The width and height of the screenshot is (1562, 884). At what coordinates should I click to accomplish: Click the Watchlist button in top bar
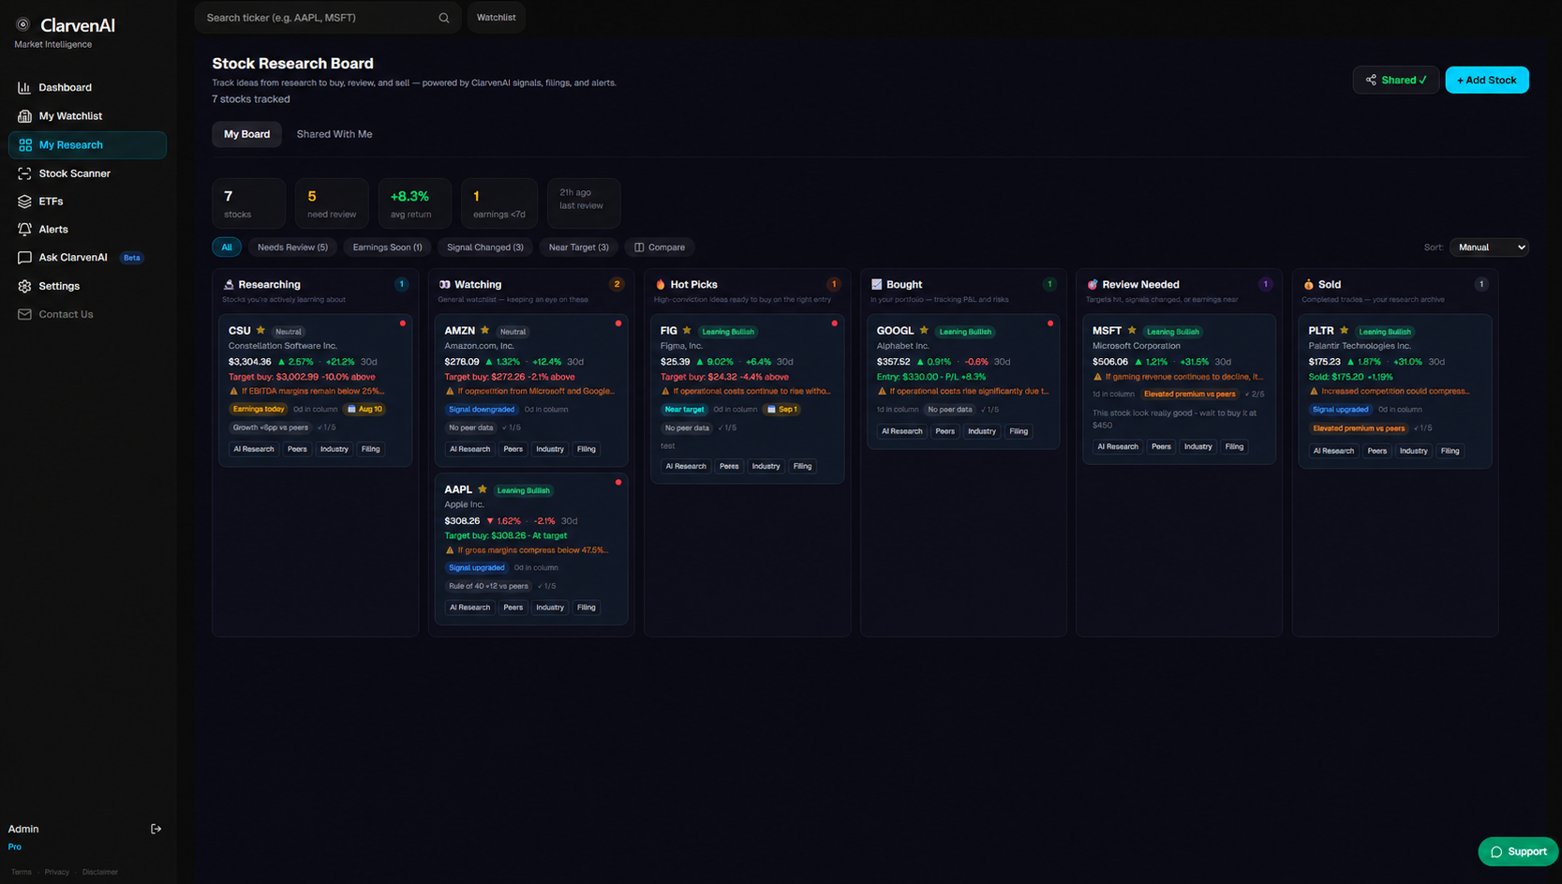coord(497,18)
